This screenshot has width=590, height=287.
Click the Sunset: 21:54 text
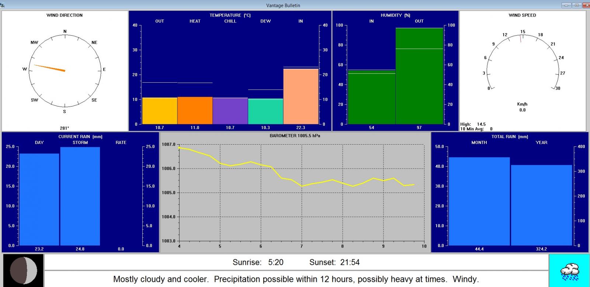pyautogui.click(x=334, y=262)
